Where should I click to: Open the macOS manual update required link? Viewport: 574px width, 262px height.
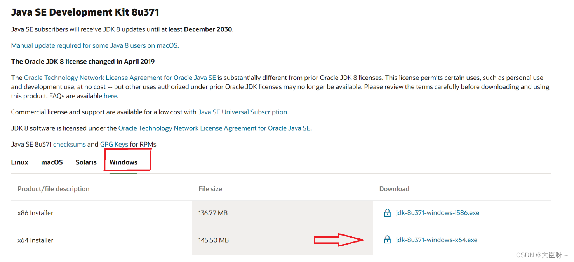point(94,45)
